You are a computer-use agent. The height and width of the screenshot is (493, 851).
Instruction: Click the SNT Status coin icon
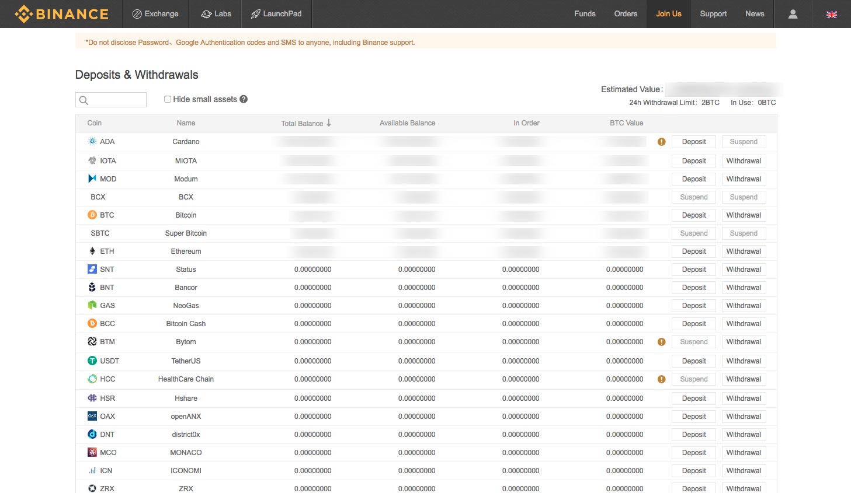92,269
